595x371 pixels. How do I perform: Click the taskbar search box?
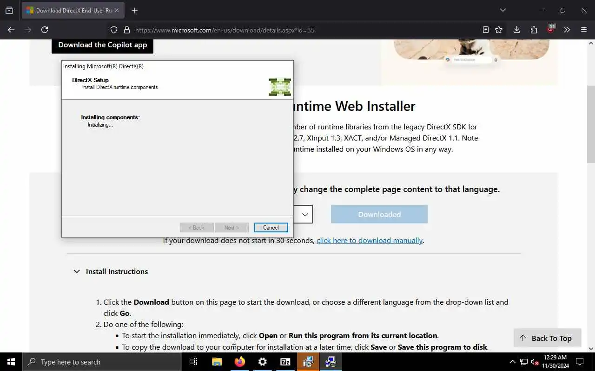102,362
